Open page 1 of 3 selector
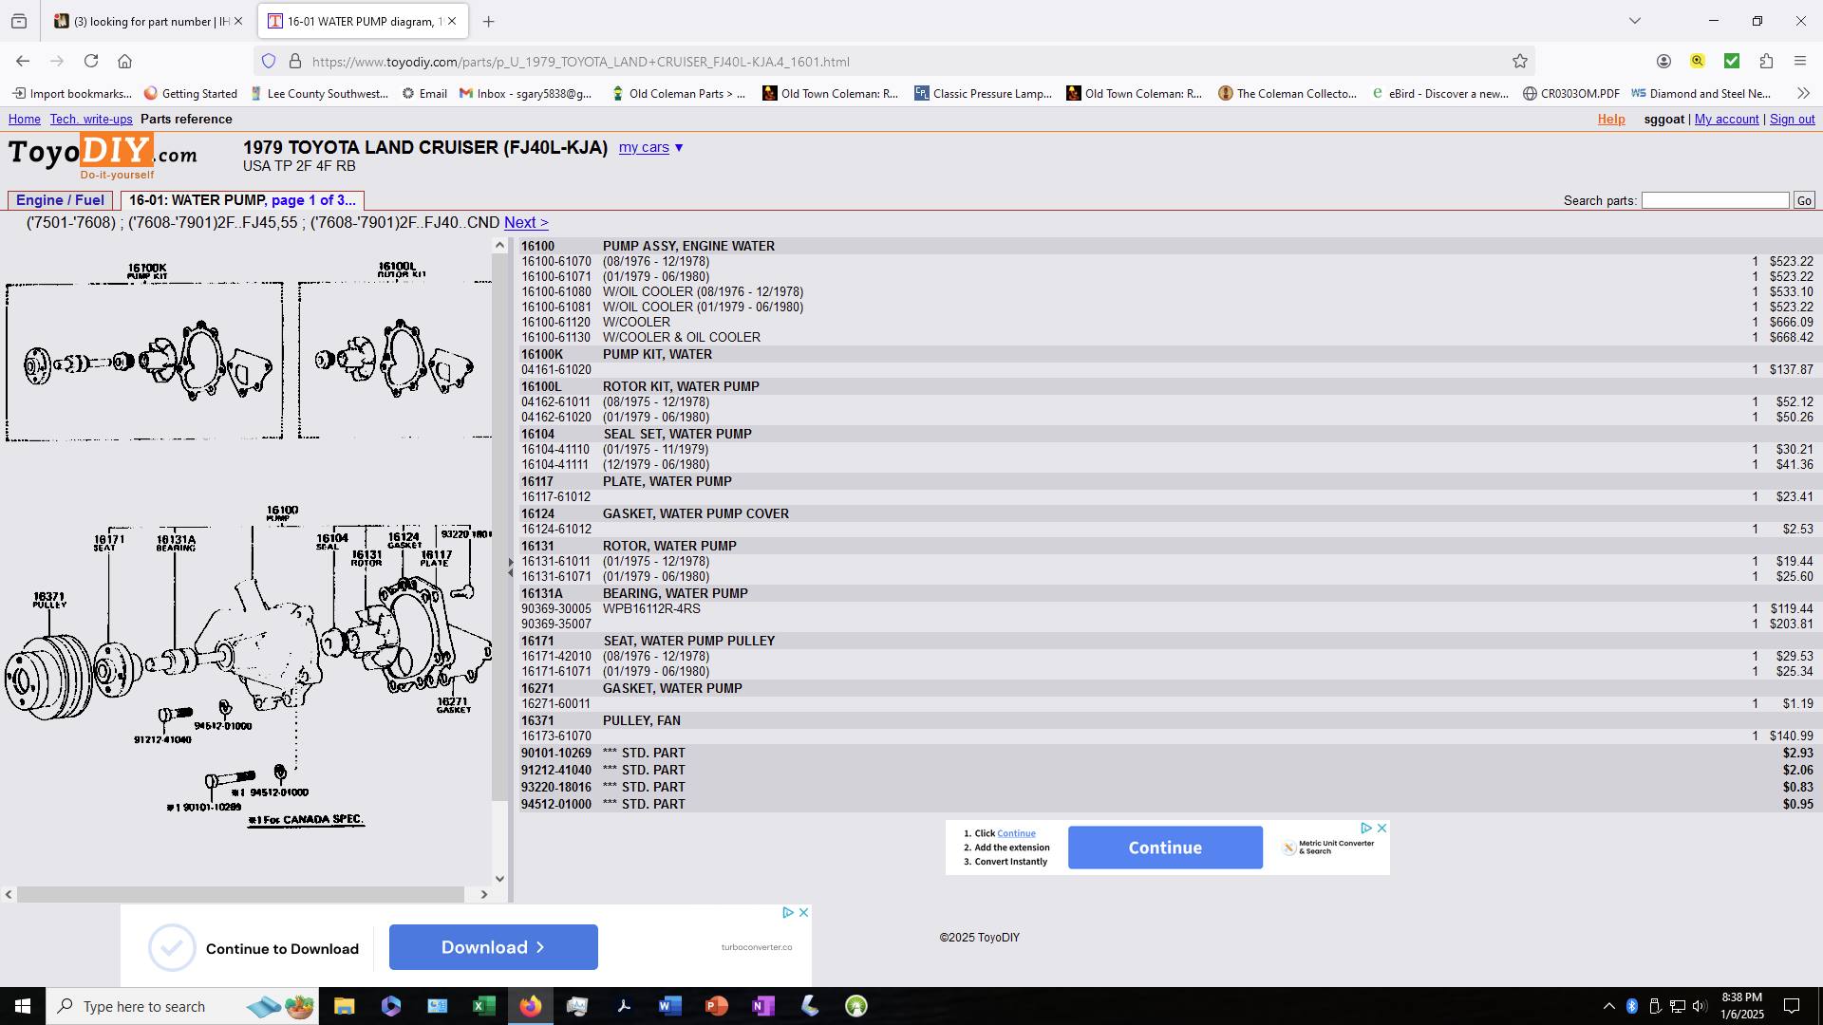 313,200
